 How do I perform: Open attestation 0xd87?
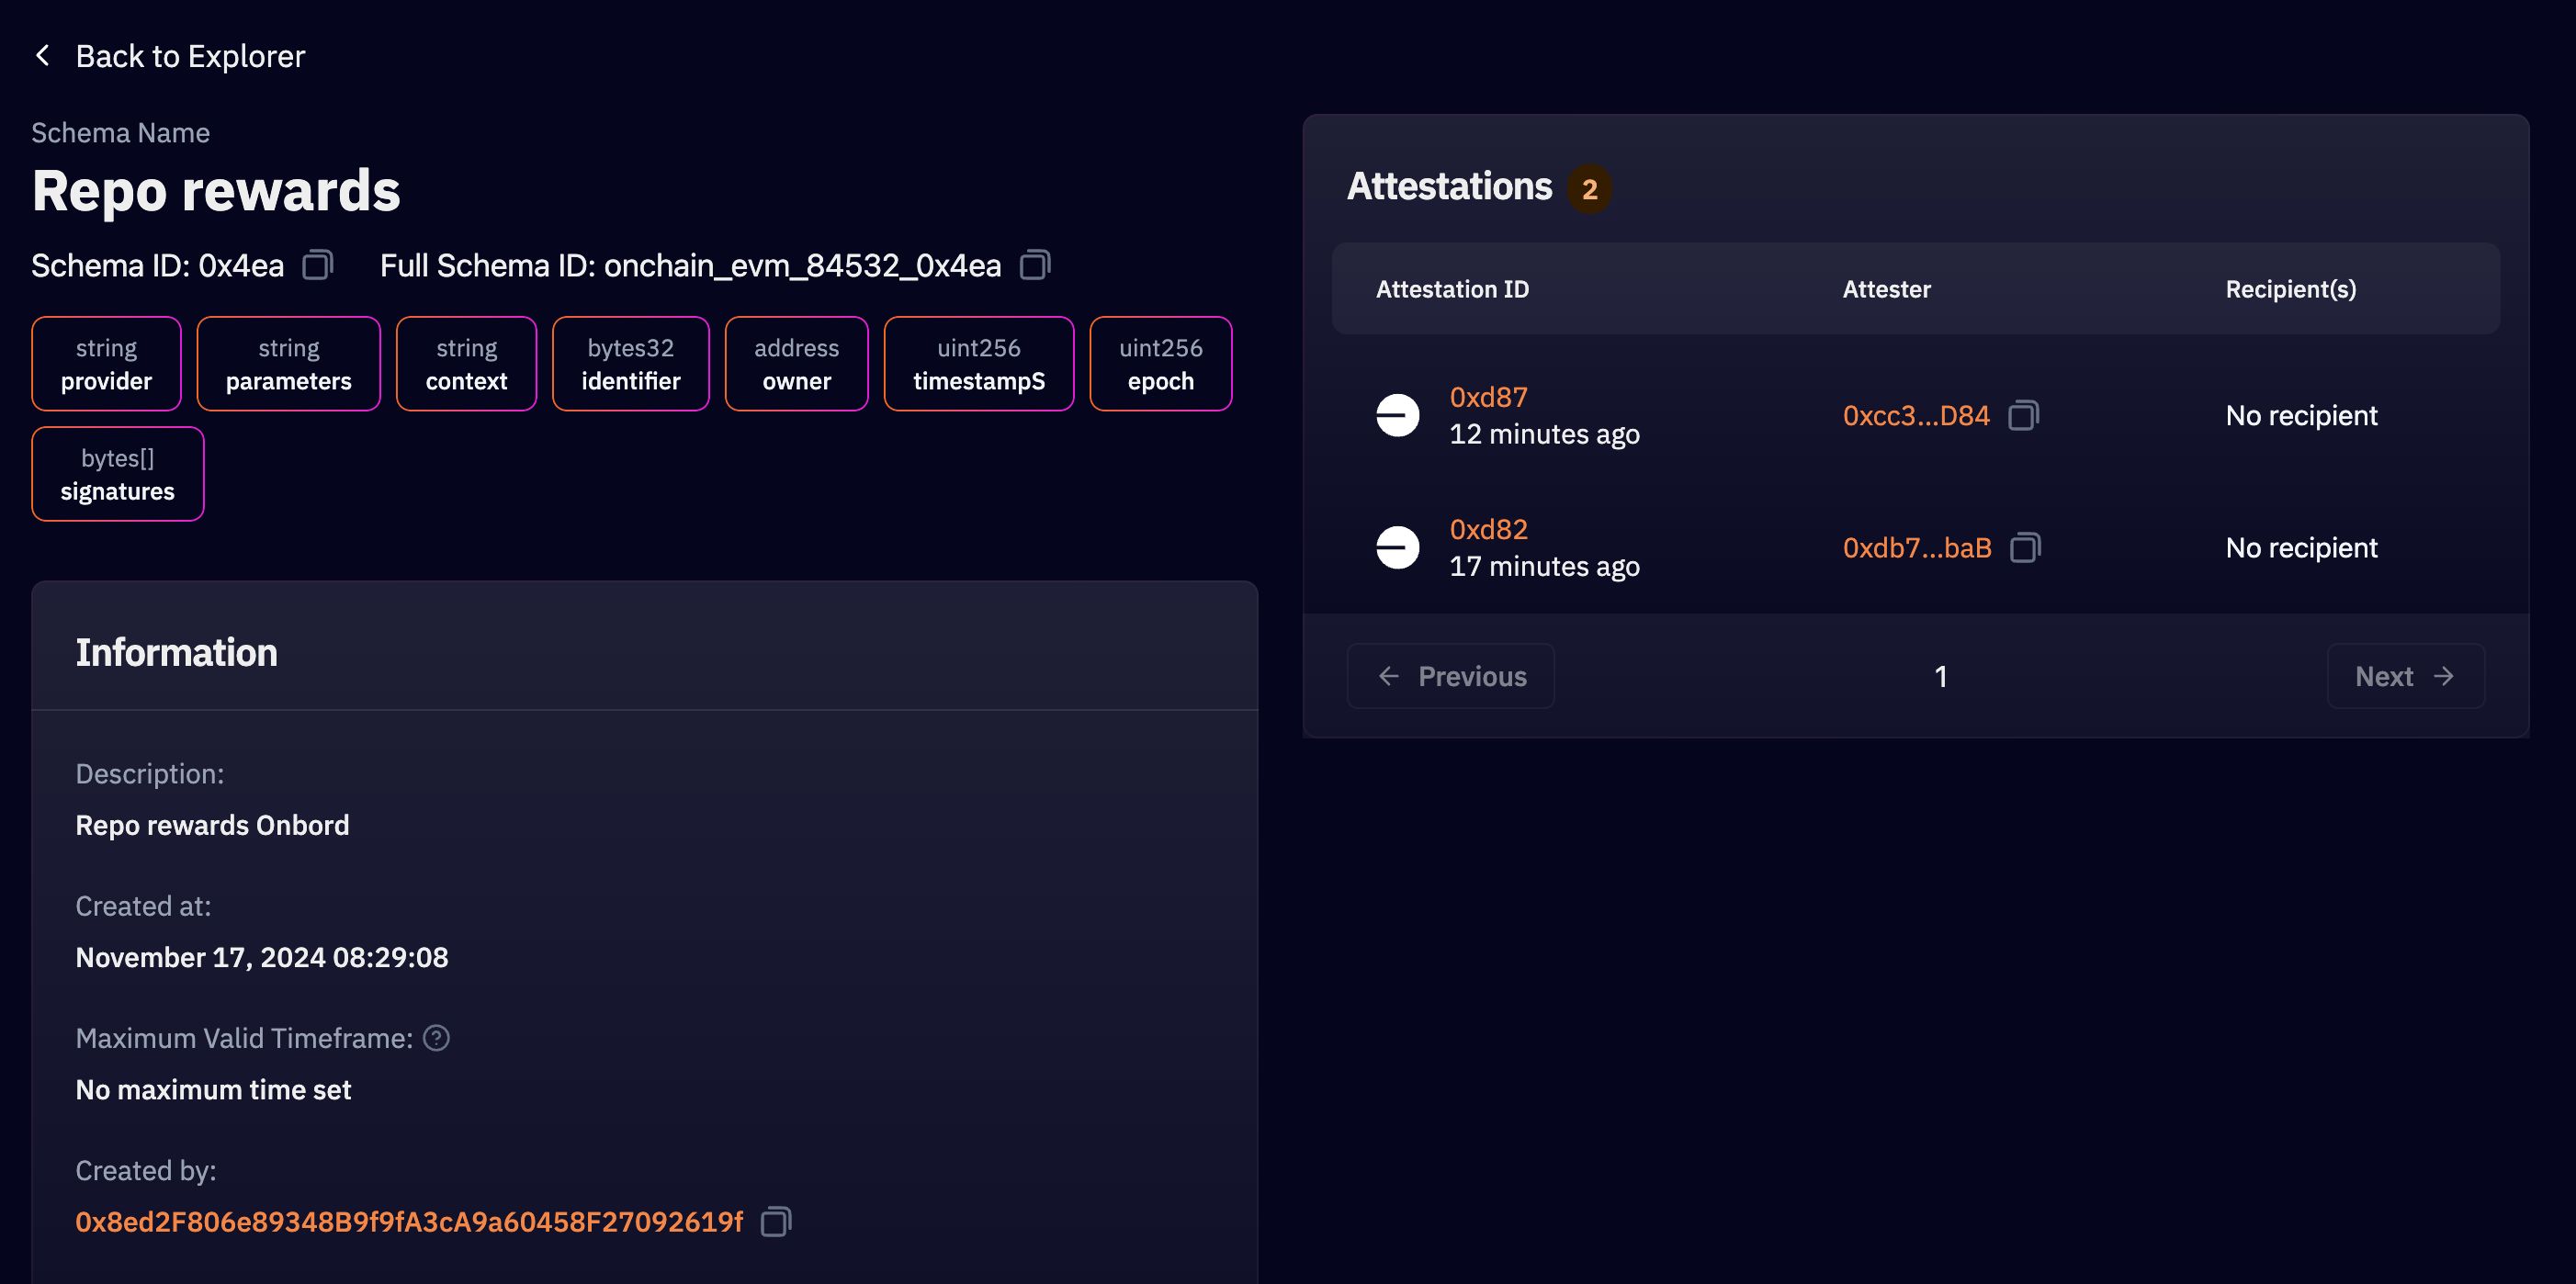(1488, 397)
